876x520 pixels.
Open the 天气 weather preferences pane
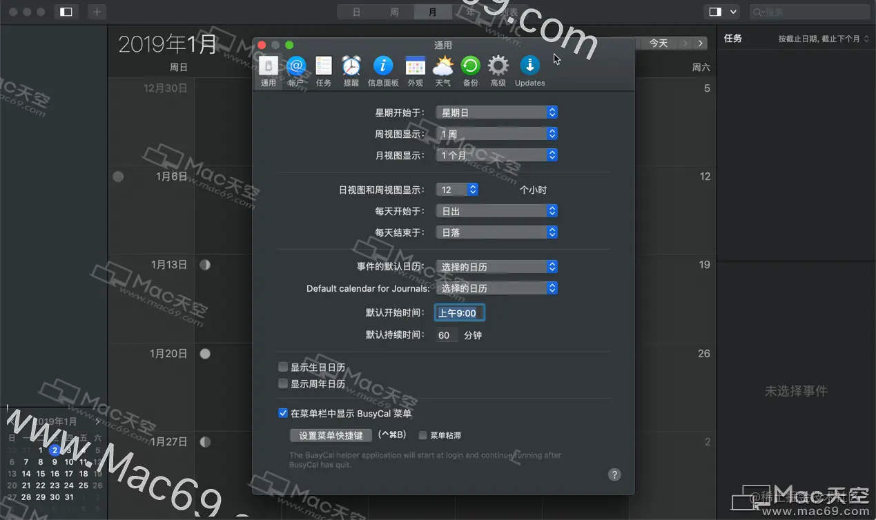pos(442,72)
